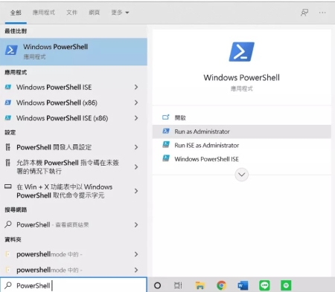Viewport: 335px width, 292px height.
Task: Expand the arrow for Win + X setting
Action: [136, 191]
